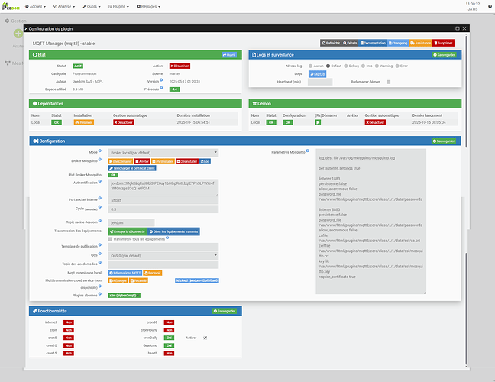Open the Mode broker dropdown

(163, 153)
